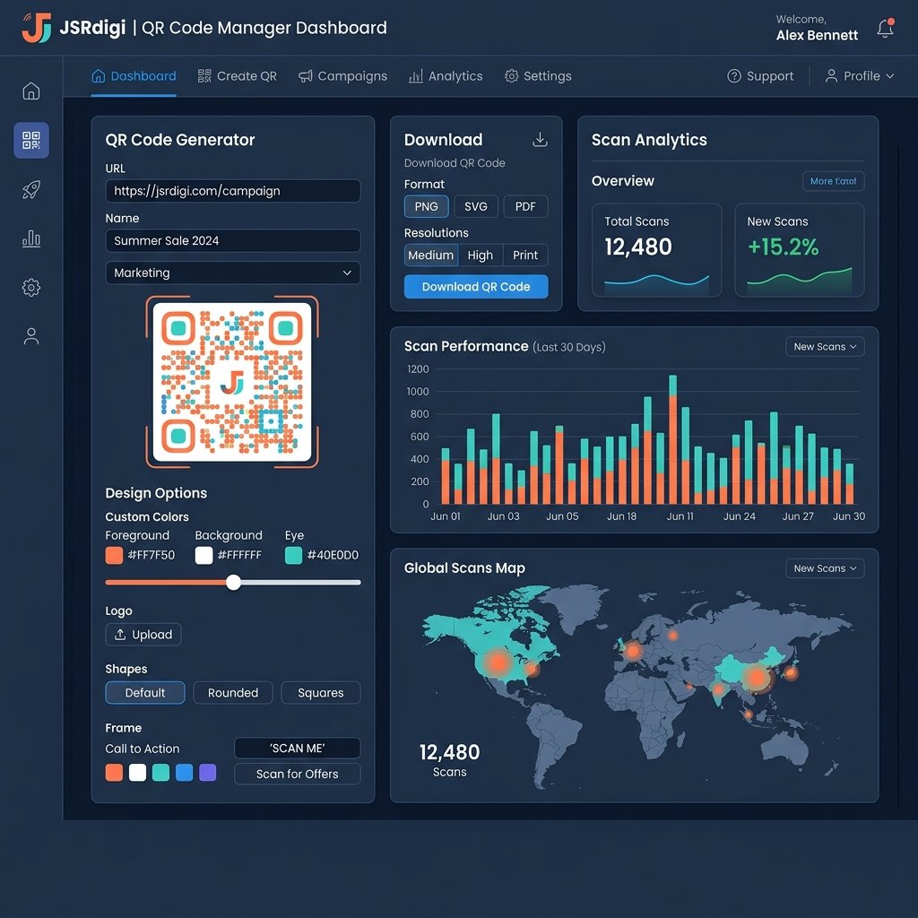The image size is (918, 918).
Task: Select PNG format
Action: click(x=426, y=207)
